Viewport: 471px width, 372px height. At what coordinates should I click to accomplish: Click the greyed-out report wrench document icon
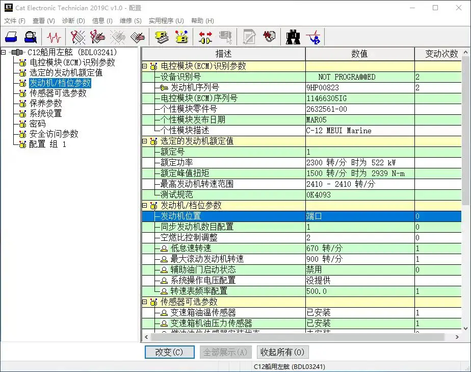[x=249, y=37]
